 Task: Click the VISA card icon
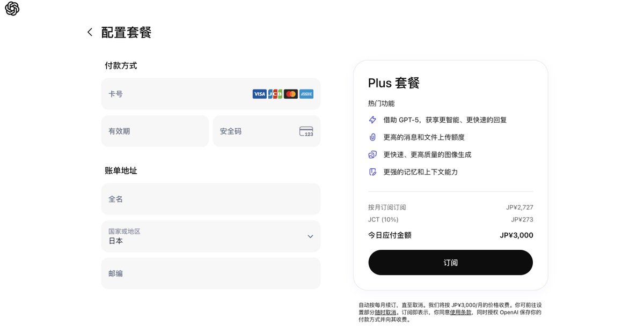tap(259, 94)
